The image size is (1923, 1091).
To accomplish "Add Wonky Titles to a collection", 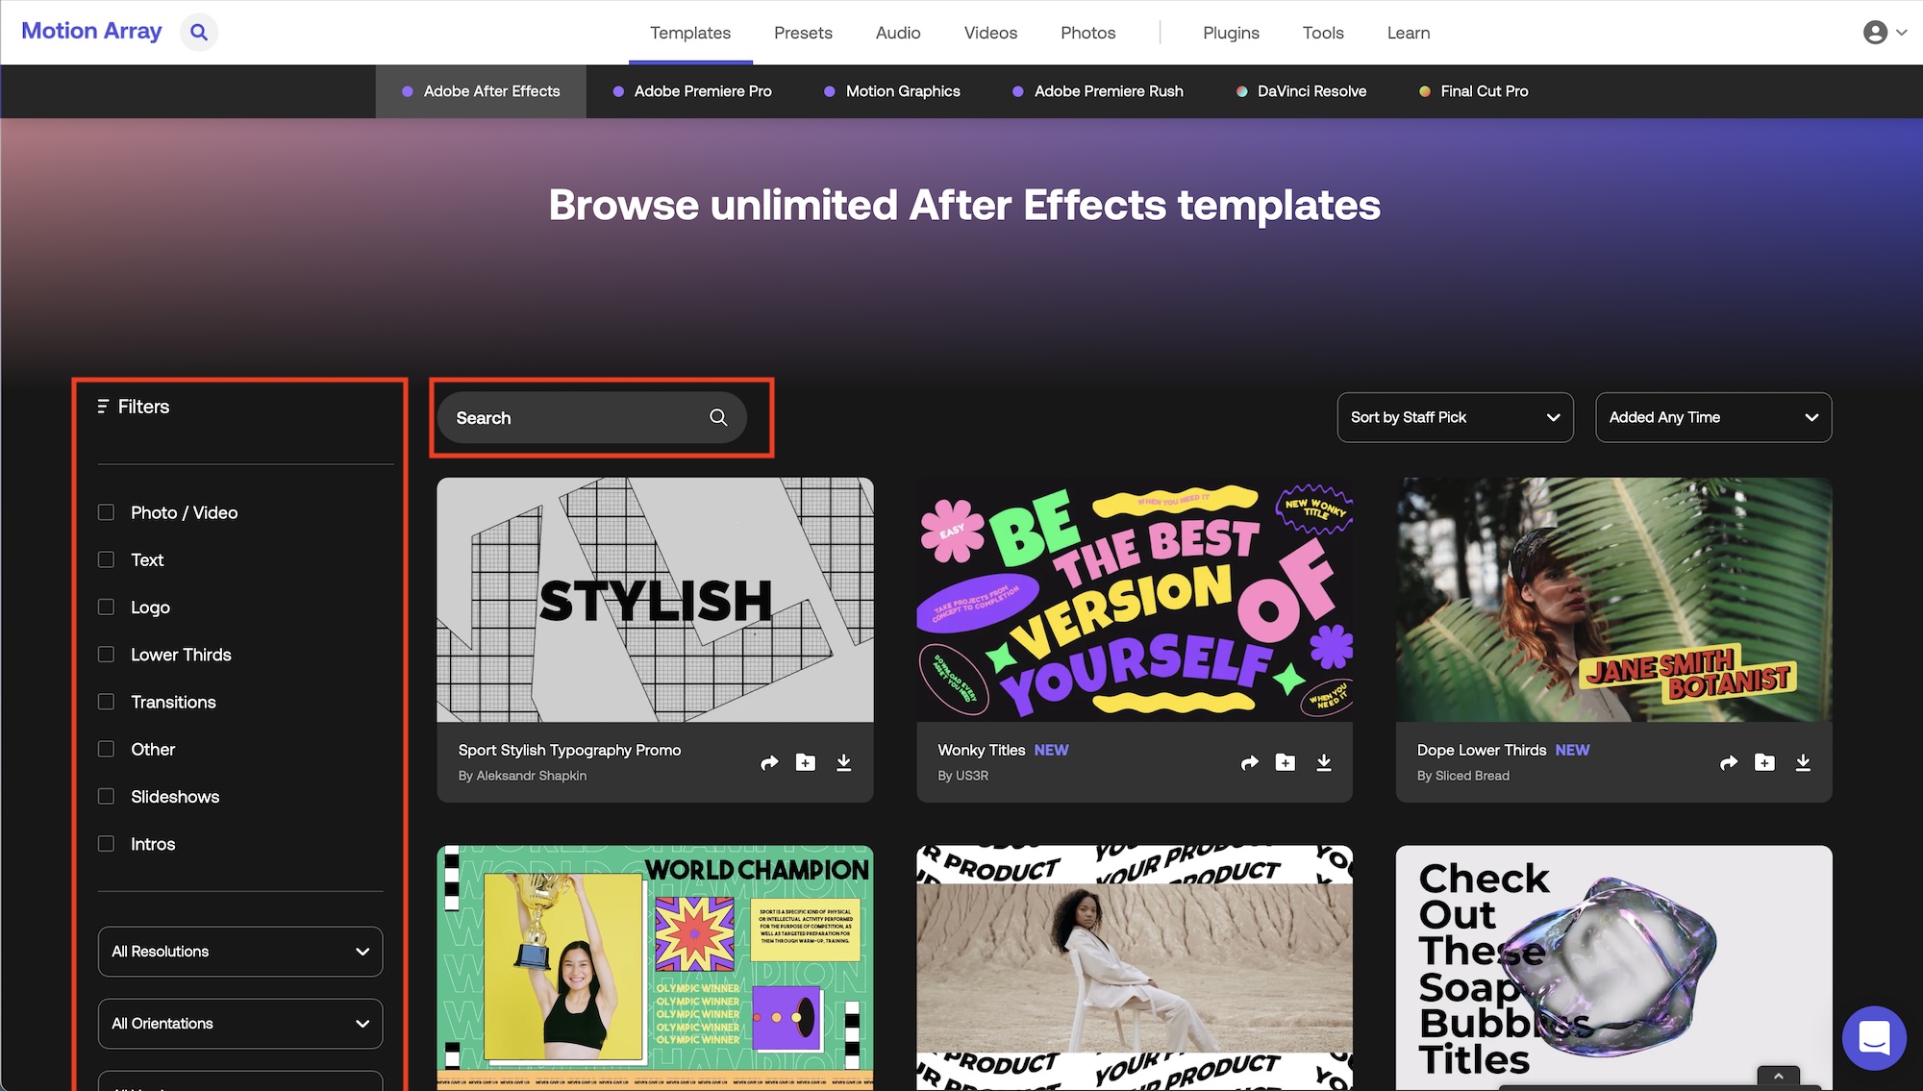I will 1286,762.
